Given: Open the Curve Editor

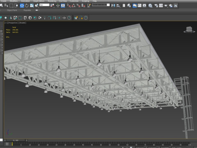Looking at the screenshot, I should tap(140, 5).
